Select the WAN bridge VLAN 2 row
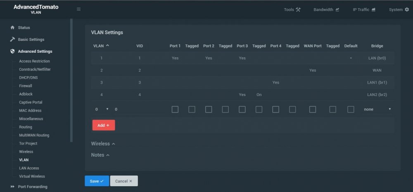Image resolution: width=413 pixels, height=192 pixels. point(242,70)
